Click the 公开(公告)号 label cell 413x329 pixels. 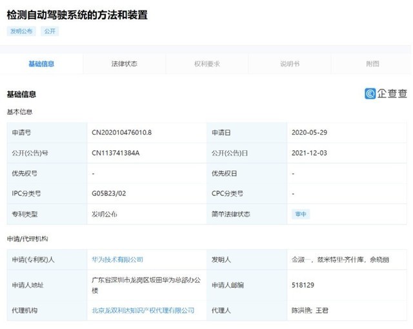pyautogui.click(x=47, y=153)
